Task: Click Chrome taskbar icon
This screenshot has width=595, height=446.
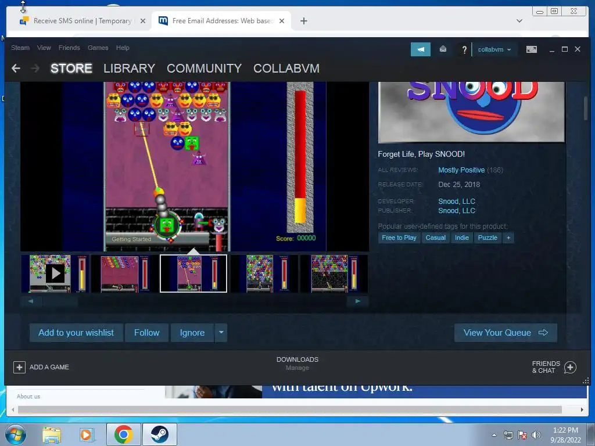Action: tap(123, 434)
